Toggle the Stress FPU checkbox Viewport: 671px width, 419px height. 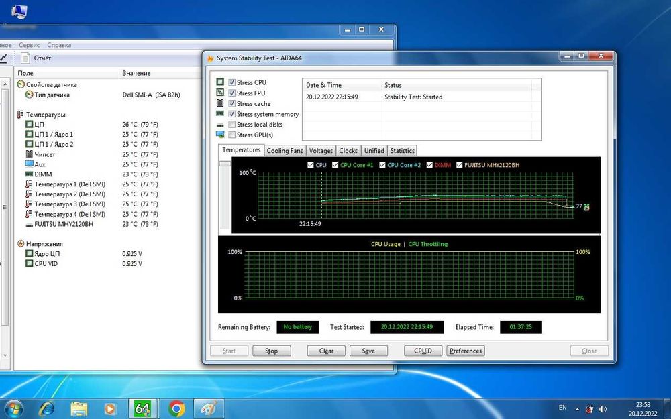231,93
